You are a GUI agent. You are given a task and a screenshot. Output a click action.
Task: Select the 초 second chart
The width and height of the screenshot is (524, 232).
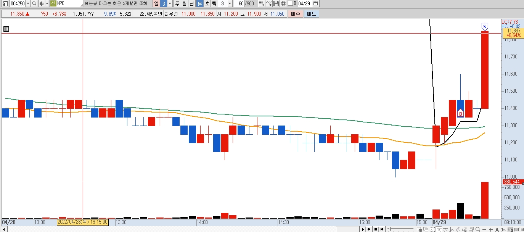(x=207, y=3)
